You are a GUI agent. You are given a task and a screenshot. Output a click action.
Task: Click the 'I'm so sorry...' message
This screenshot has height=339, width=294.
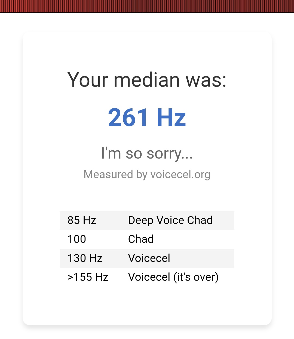pyautogui.click(x=147, y=153)
